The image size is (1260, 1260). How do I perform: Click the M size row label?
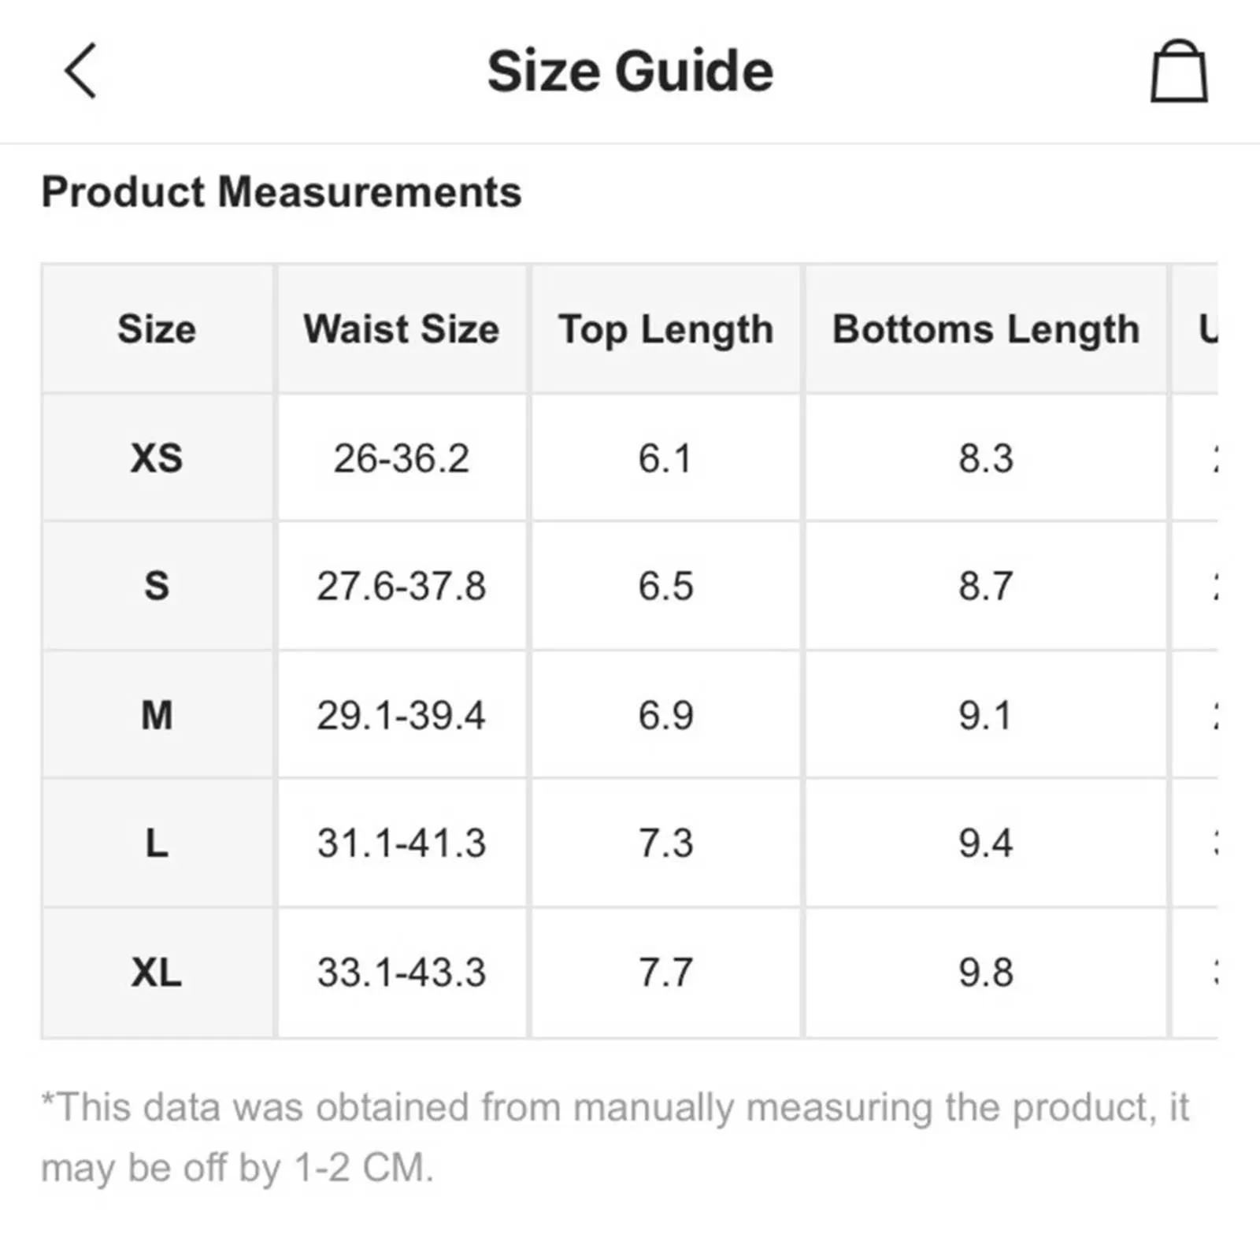tap(157, 716)
